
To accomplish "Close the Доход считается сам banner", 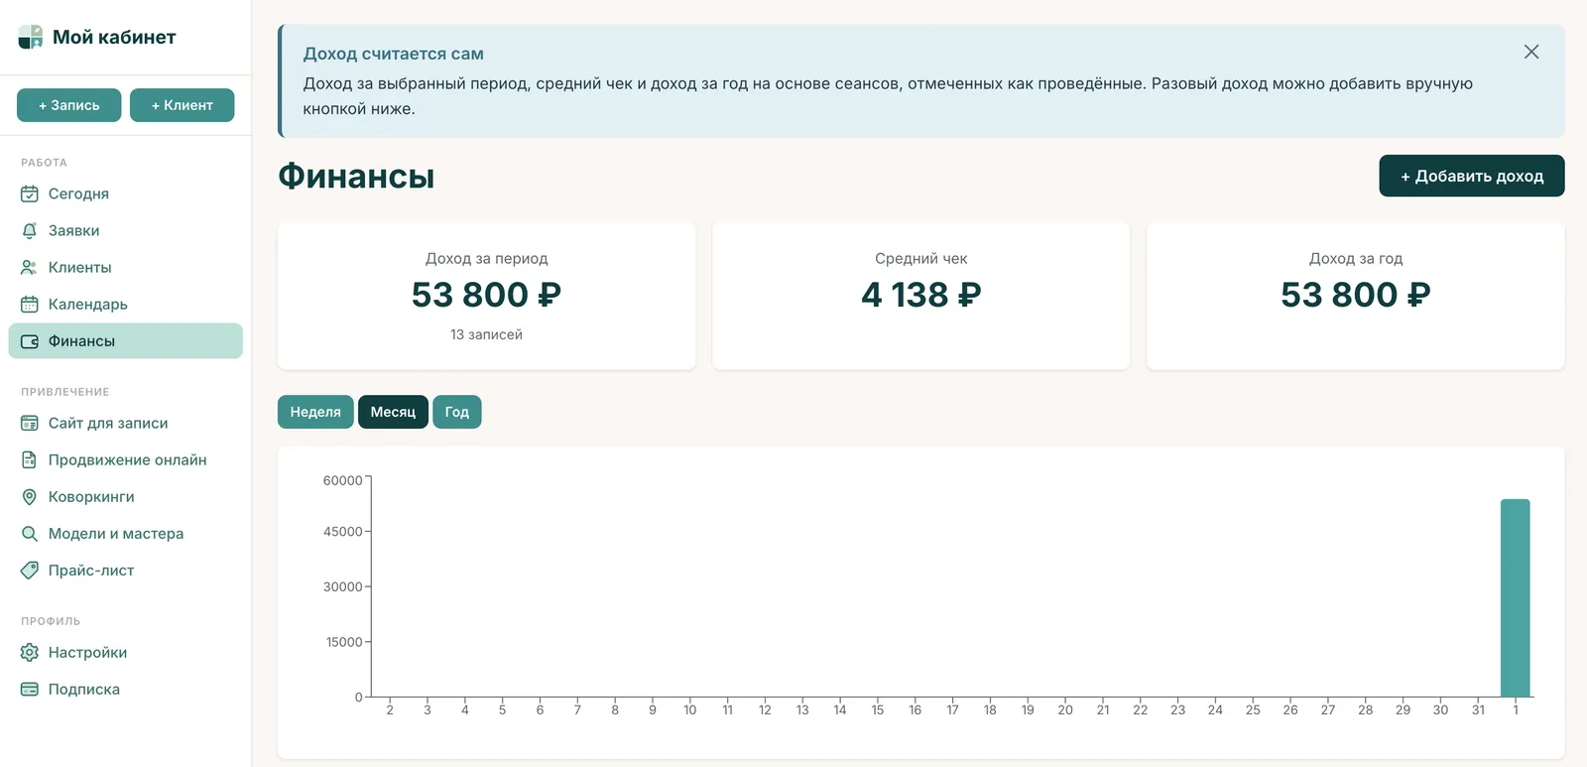I will click(x=1531, y=52).
